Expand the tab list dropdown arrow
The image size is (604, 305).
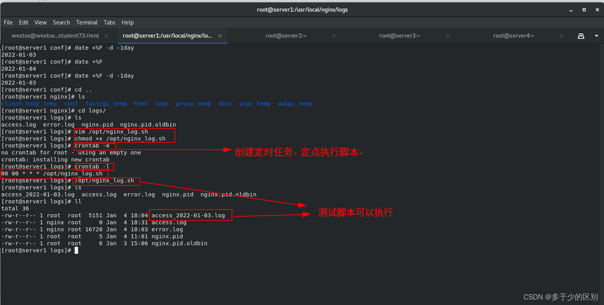click(x=597, y=36)
